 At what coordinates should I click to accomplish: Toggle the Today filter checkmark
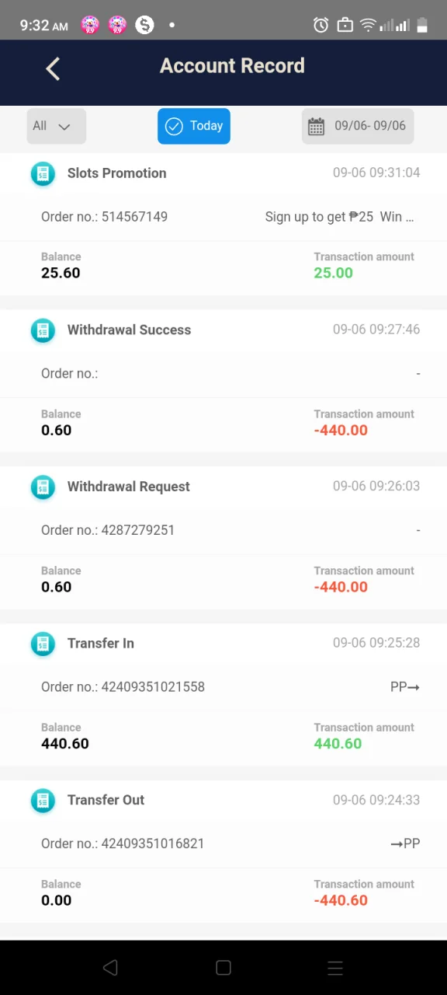pyautogui.click(x=174, y=126)
